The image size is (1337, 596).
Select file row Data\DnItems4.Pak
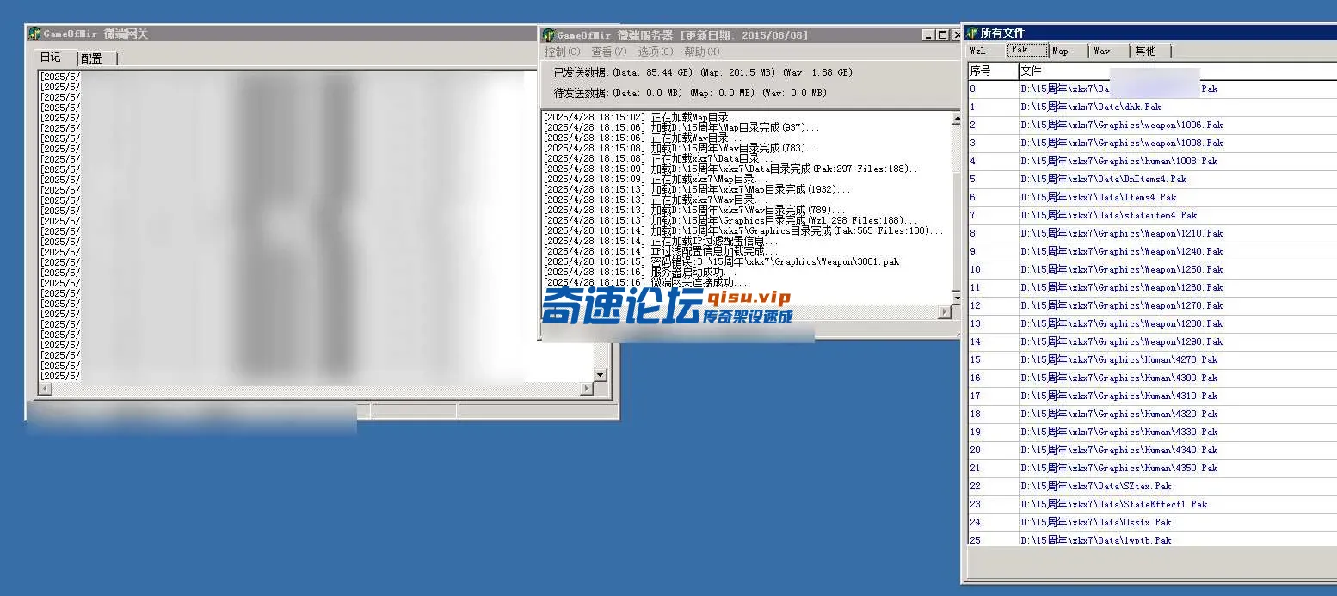pyautogui.click(x=1151, y=179)
